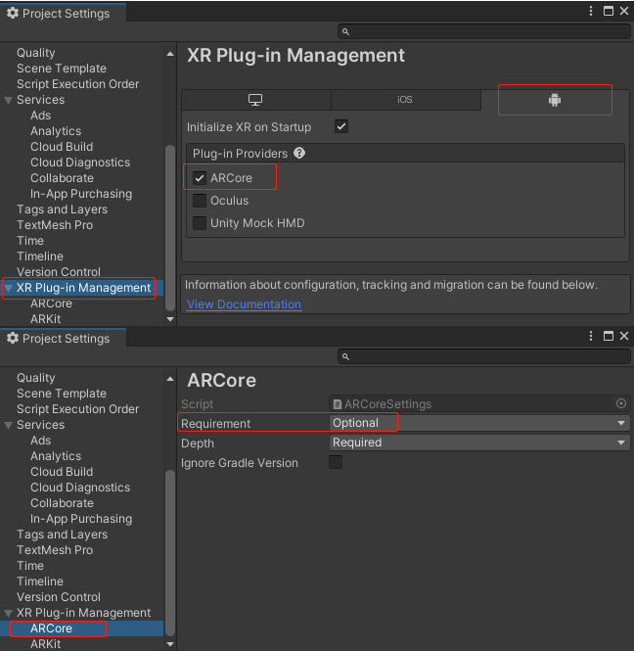Select Version Control in the lower sidebar
Image resolution: width=634 pixels, height=652 pixels.
(59, 597)
